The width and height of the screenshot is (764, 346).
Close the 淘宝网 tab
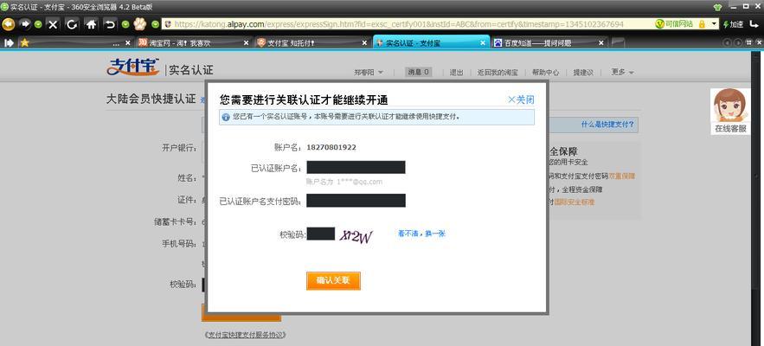pos(247,43)
